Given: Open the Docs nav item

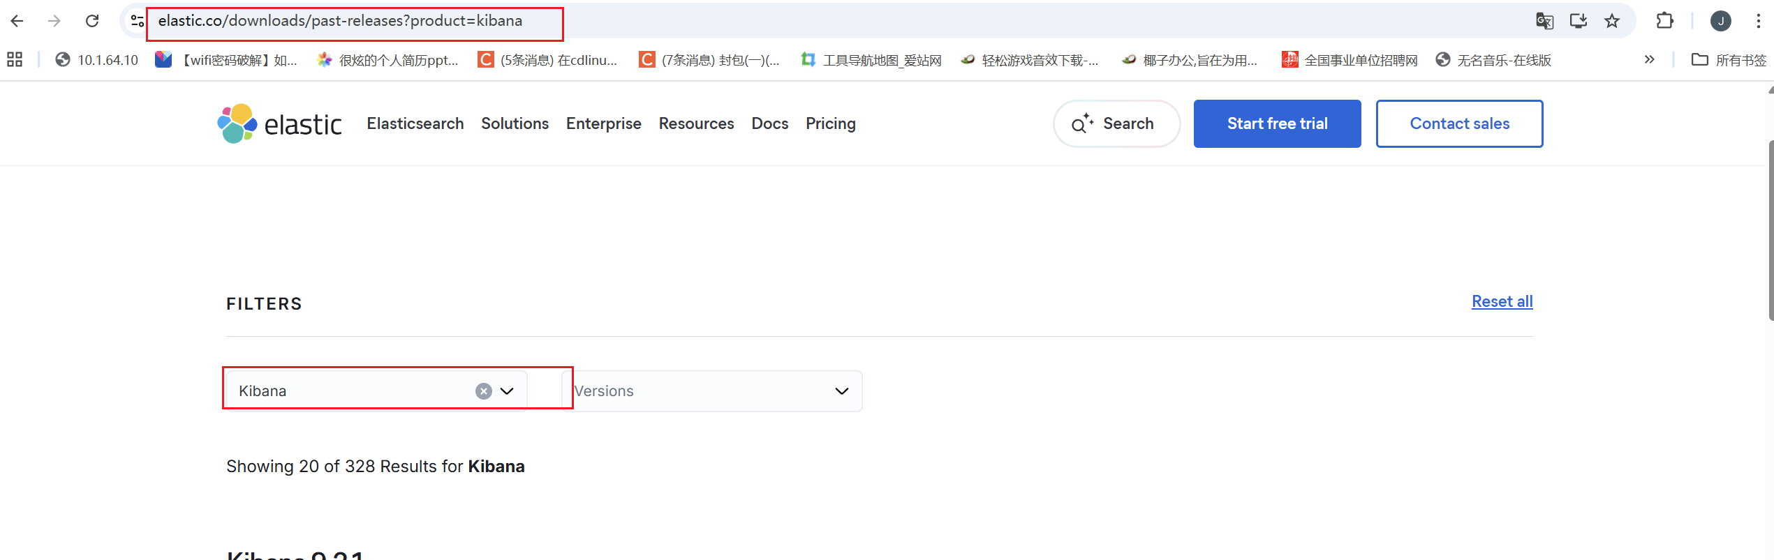Looking at the screenshot, I should point(770,123).
